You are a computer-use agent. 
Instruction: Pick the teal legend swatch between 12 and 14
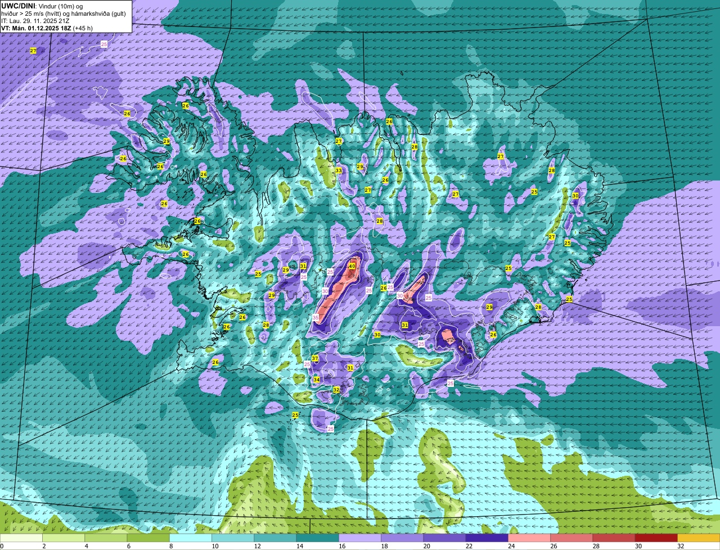pyautogui.click(x=276, y=538)
